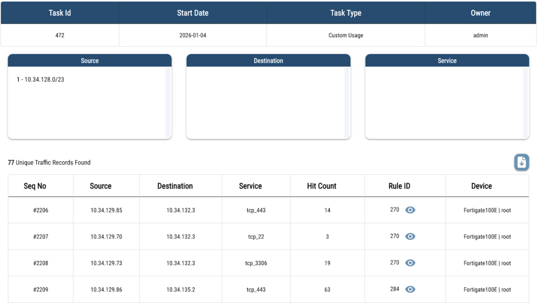Click the download report icon
Screen dimensions: 538x303
(521, 163)
